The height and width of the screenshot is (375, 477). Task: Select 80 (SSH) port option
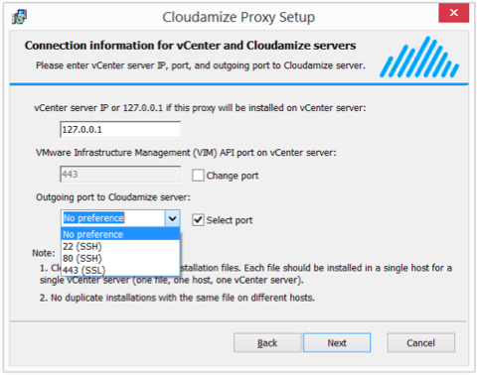(120, 258)
